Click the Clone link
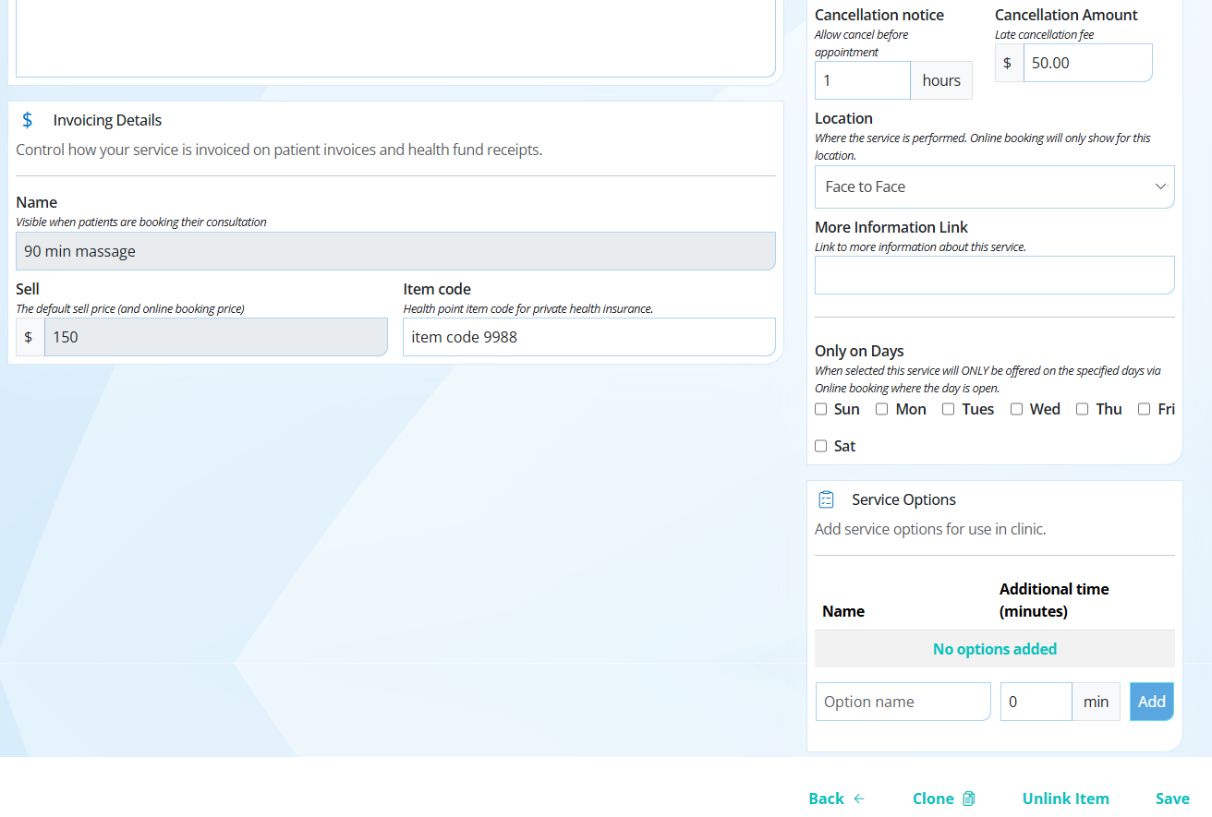The height and width of the screenshot is (817, 1212). [x=943, y=799]
